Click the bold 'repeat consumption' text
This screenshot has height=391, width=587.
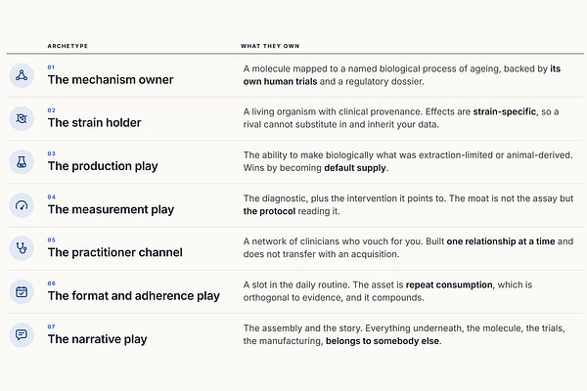[449, 284]
